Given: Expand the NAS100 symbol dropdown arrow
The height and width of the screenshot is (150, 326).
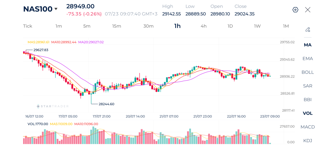Looking at the screenshot, I should [x=56, y=9].
